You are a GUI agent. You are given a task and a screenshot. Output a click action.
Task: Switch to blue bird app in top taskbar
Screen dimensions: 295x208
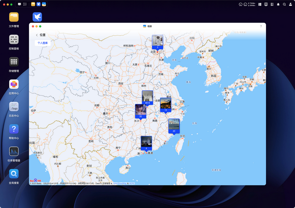tap(39, 4)
